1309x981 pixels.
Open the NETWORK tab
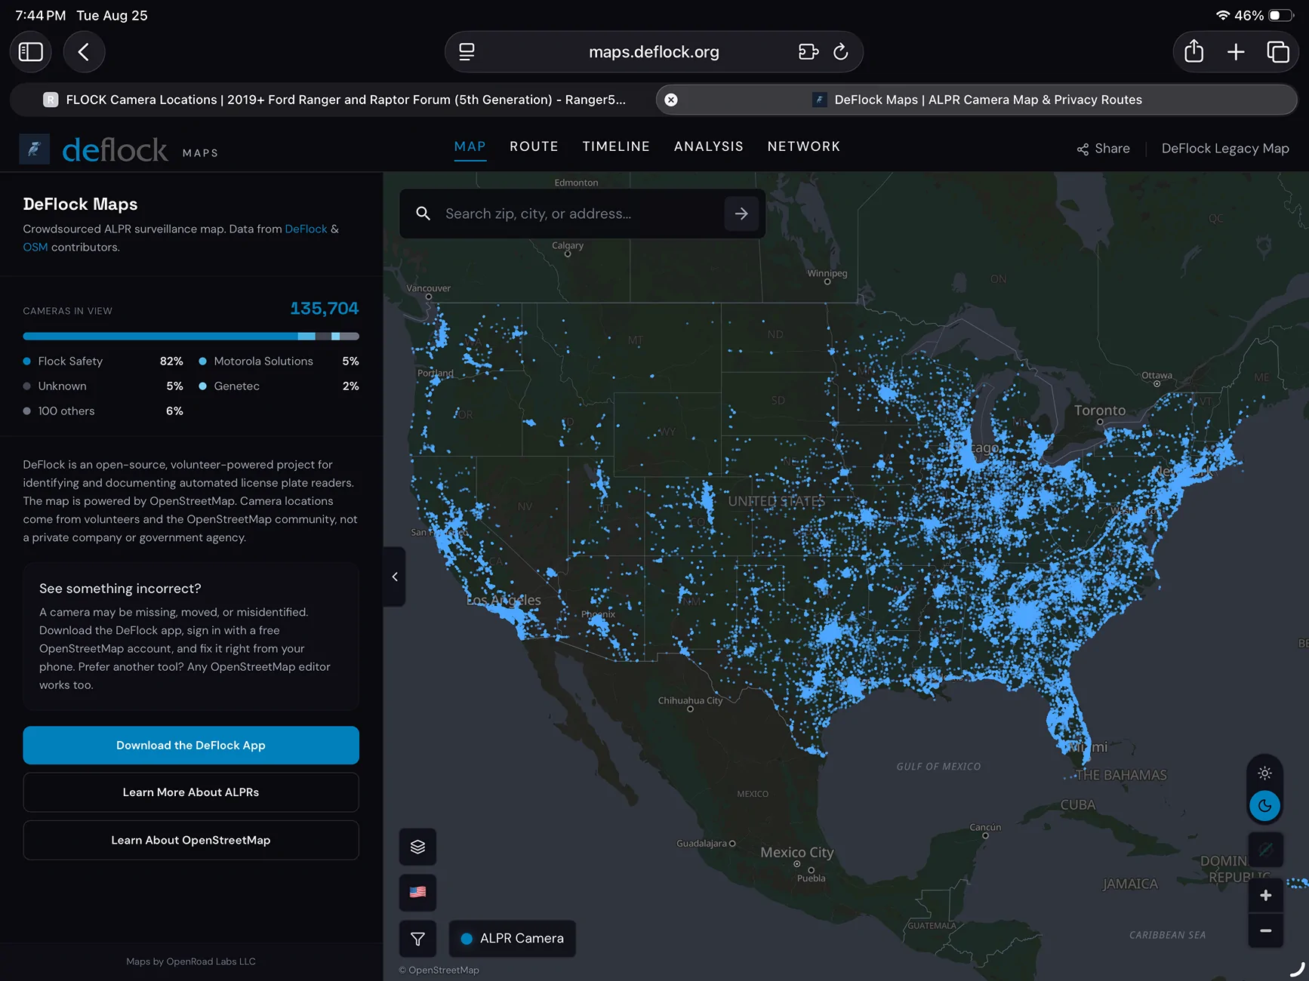(804, 146)
